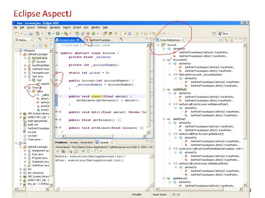Click the Run green play toolbar icon

[x=57, y=33]
